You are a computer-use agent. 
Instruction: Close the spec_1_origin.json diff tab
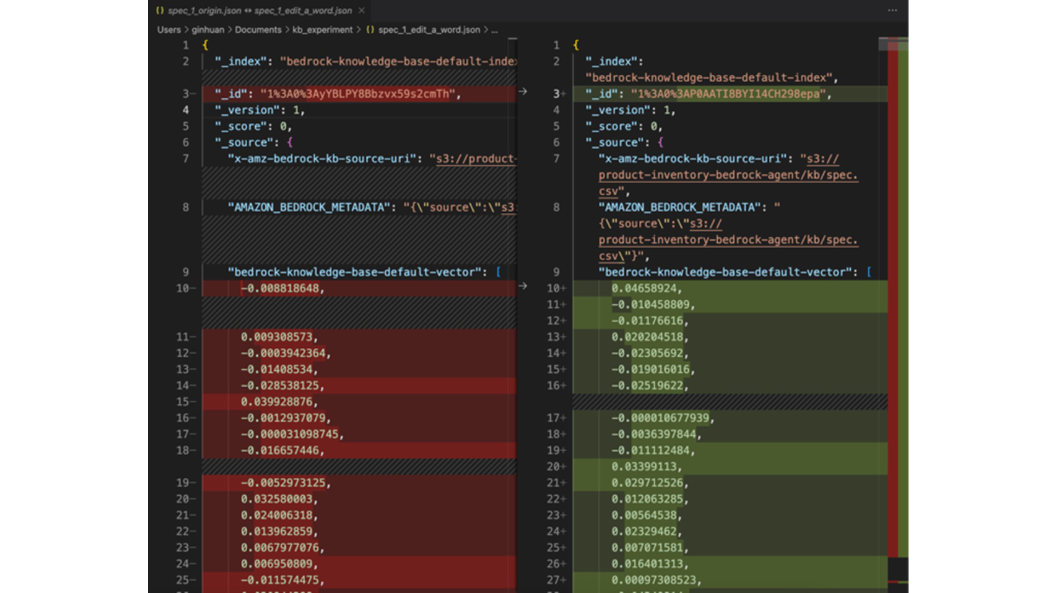[362, 11]
